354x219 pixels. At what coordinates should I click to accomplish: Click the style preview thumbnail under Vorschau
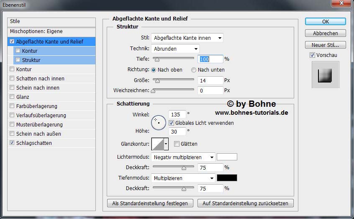pos(325,75)
